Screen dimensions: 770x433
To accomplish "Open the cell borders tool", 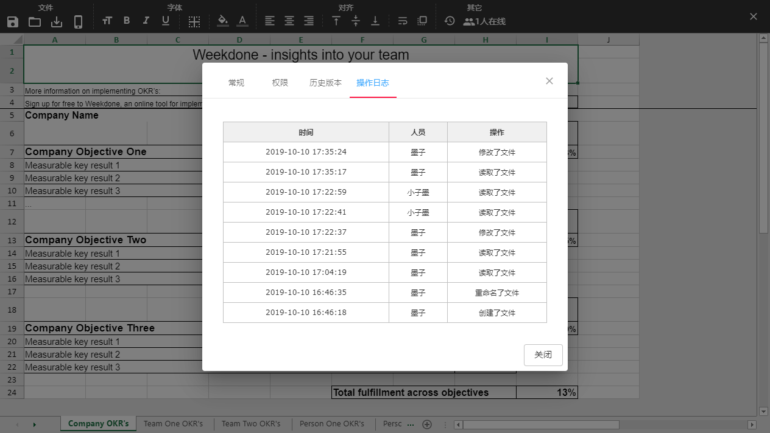I will [x=194, y=22].
